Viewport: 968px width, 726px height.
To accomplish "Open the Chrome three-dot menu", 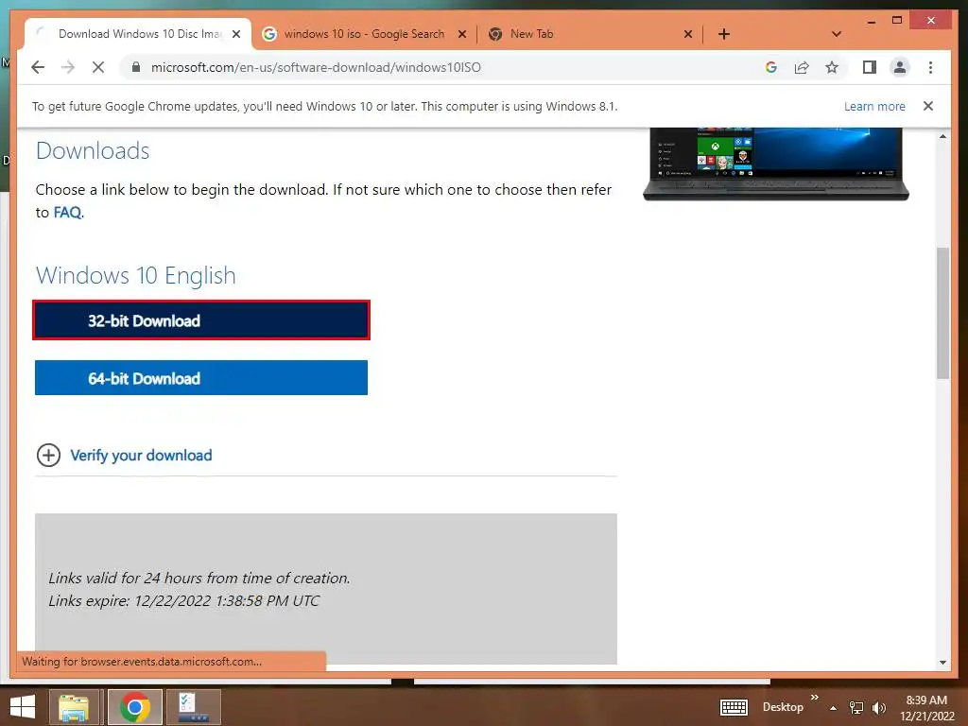I will pos(930,67).
